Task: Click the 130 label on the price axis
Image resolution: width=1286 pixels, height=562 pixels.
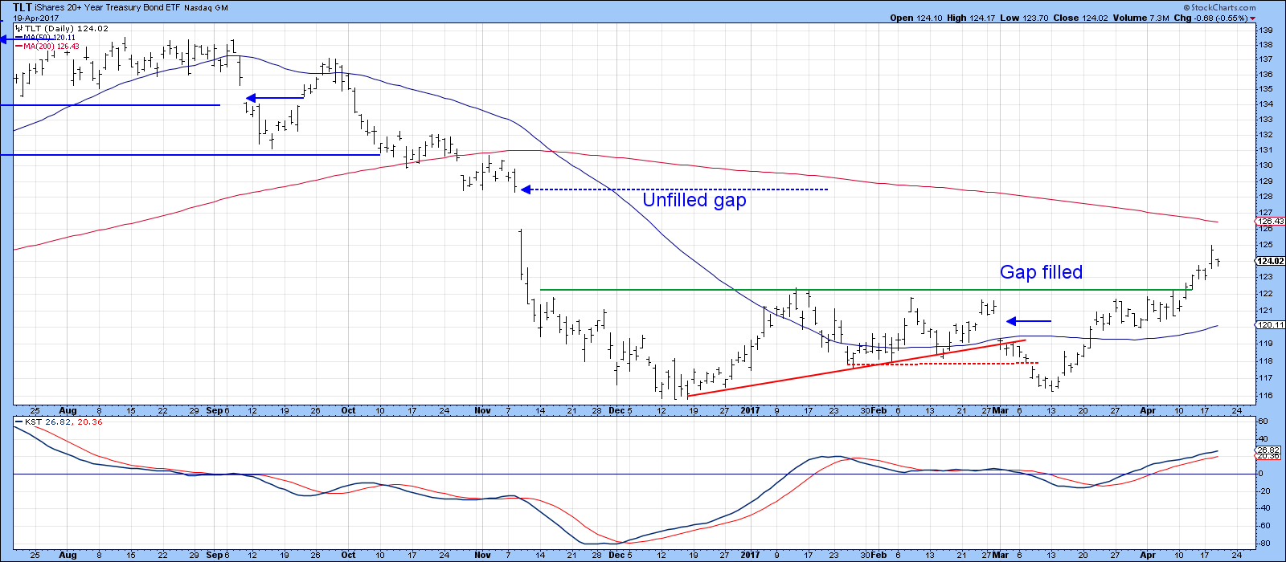Action: pos(1265,165)
